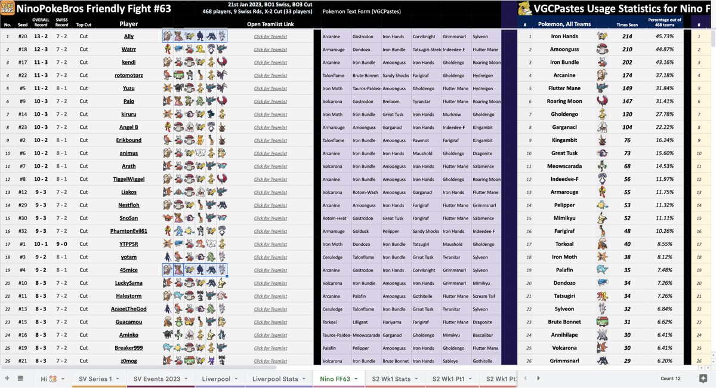Switch to the SV Events 2023 sheet tab
This screenshot has height=388, width=716.
[x=161, y=378]
